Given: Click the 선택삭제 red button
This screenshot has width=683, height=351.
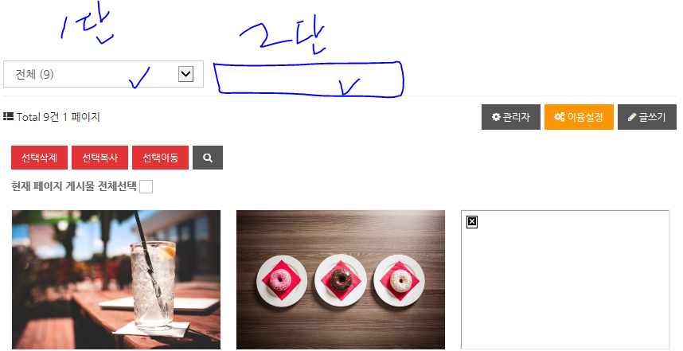Looking at the screenshot, I should click(39, 158).
